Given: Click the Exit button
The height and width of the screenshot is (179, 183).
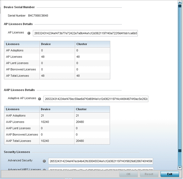Looking at the screenshot, I should pos(170,174).
